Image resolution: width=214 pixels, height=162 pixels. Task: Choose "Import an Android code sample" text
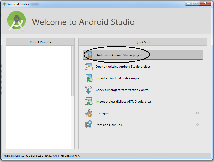pos(117,78)
